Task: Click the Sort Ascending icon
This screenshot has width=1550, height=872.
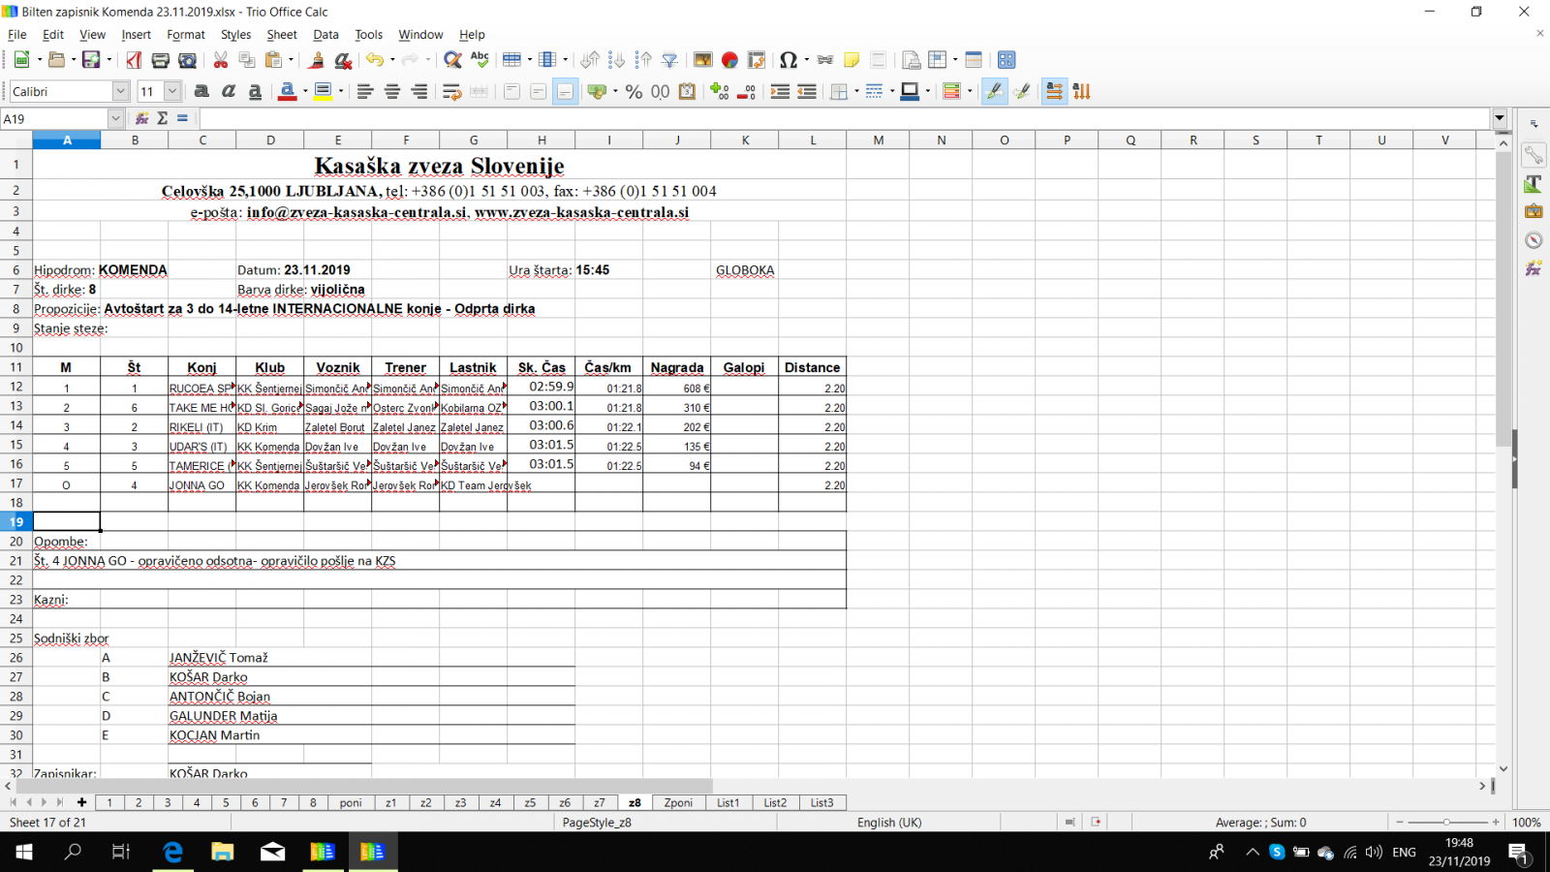Action: (616, 60)
